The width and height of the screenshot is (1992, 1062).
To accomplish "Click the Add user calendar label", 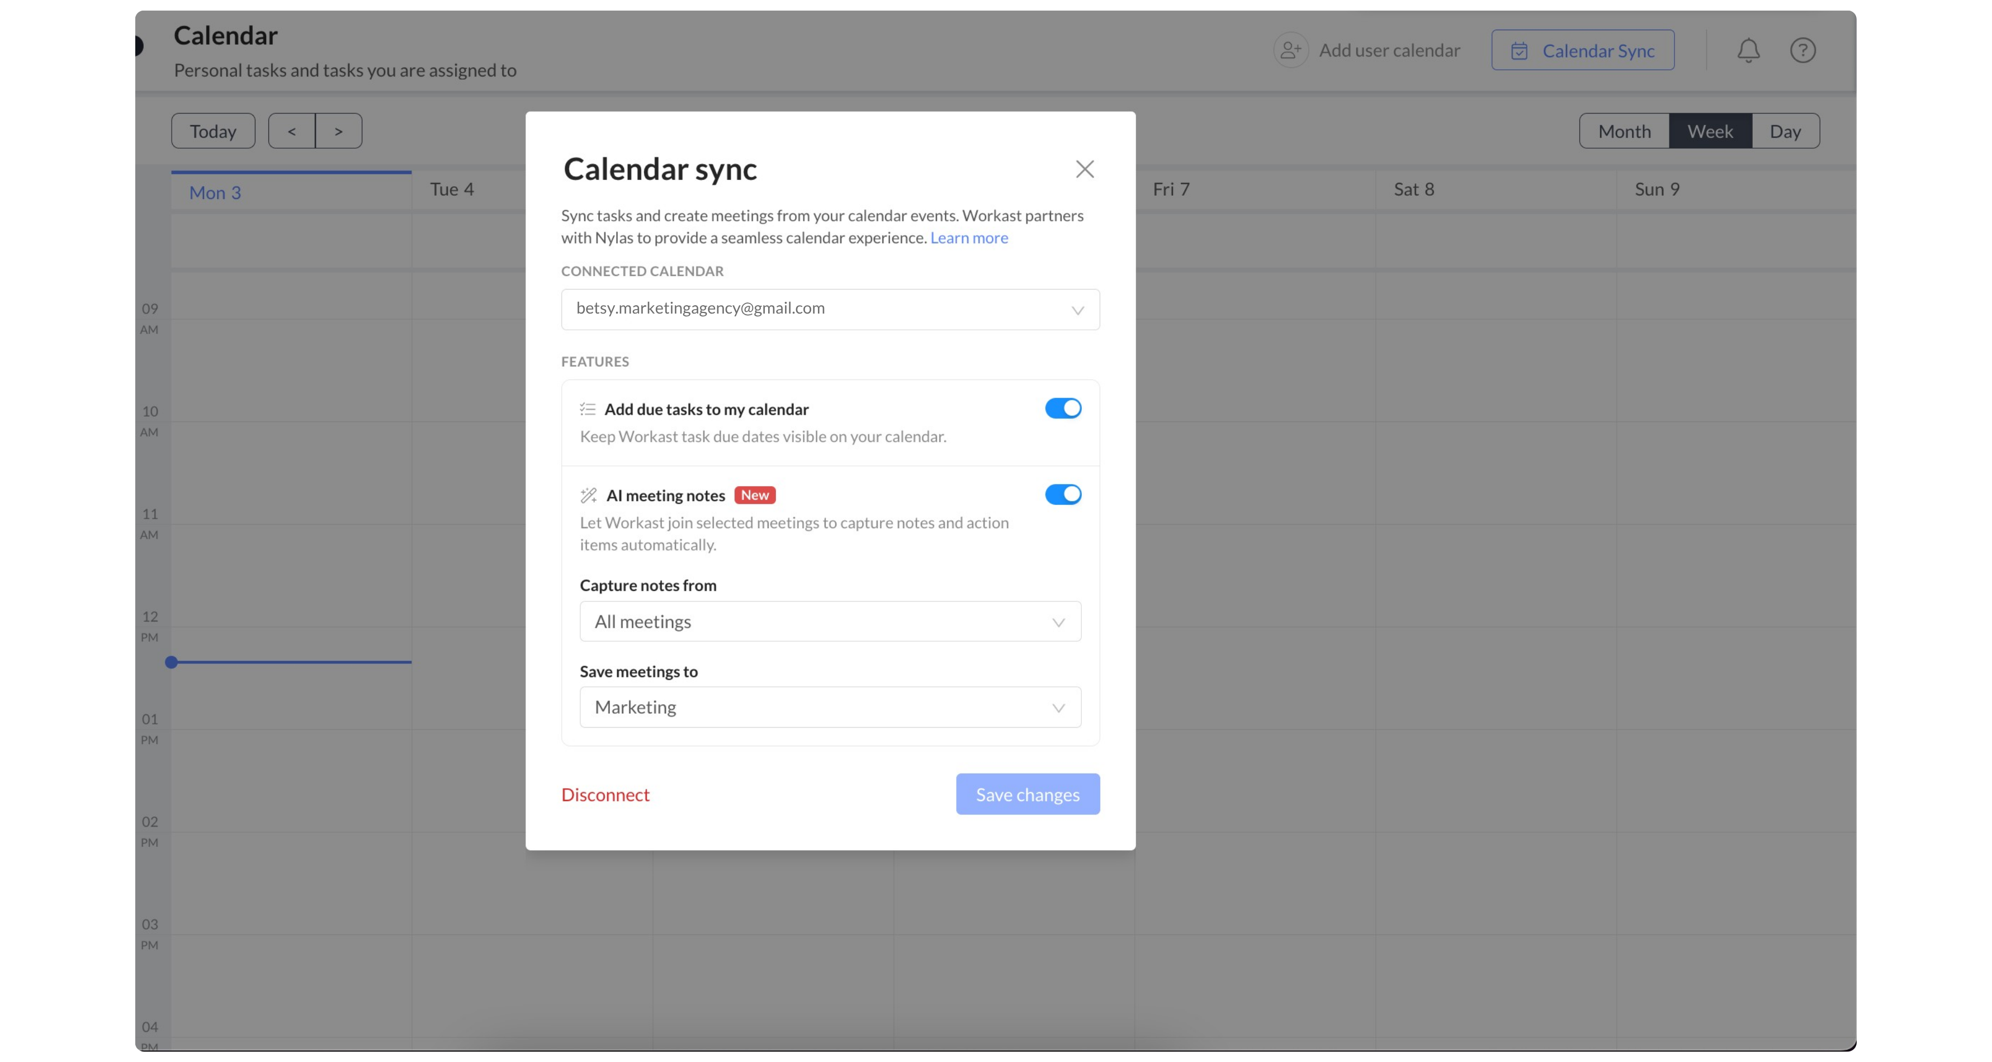I will (x=1389, y=50).
